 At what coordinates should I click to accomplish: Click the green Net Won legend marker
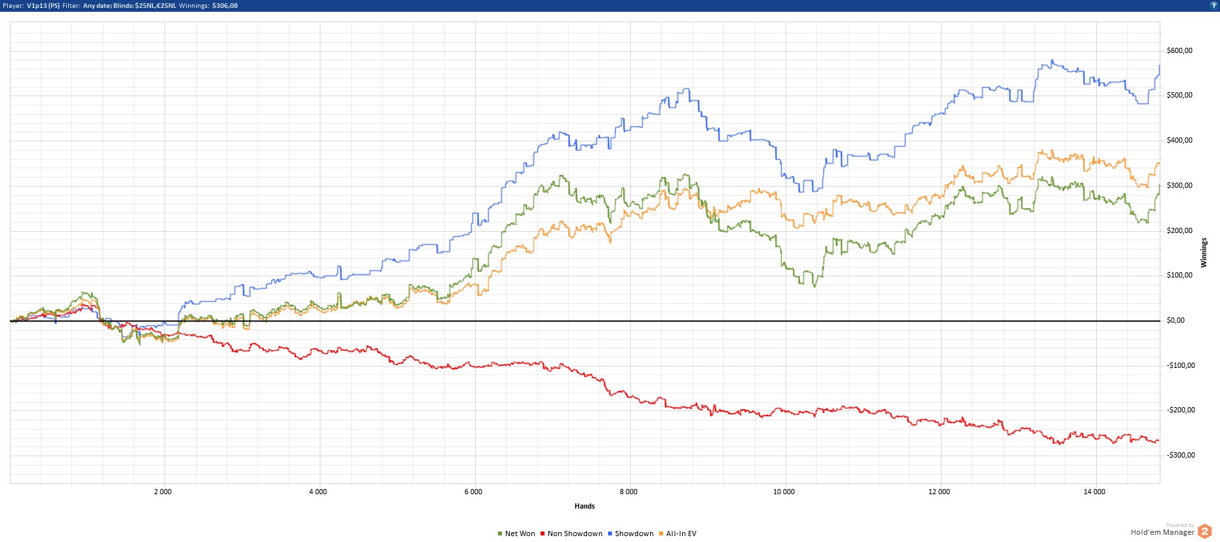(x=500, y=534)
